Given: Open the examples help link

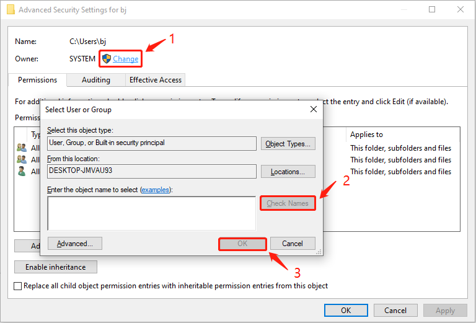Looking at the screenshot, I should click(156, 189).
